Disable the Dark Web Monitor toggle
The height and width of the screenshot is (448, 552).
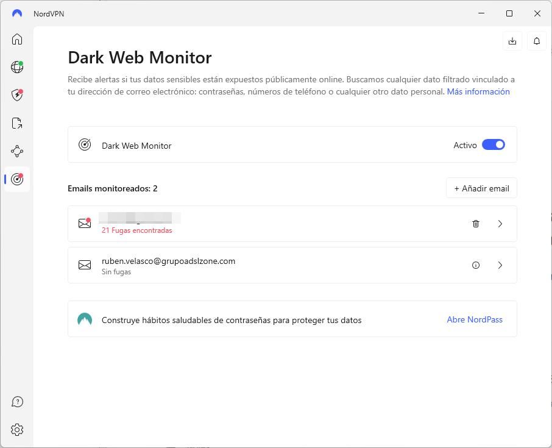[x=493, y=145]
